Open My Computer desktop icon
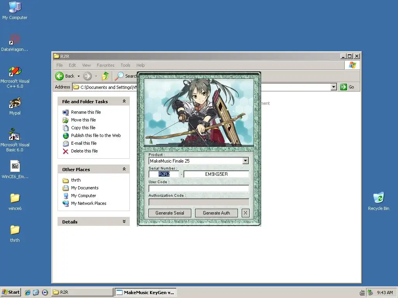This screenshot has height=298, width=398. pos(15,10)
